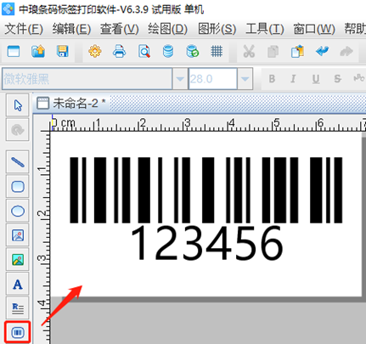Open the 查看(V) menu
Image resolution: width=366 pixels, height=344 pixels.
pyautogui.click(x=119, y=29)
